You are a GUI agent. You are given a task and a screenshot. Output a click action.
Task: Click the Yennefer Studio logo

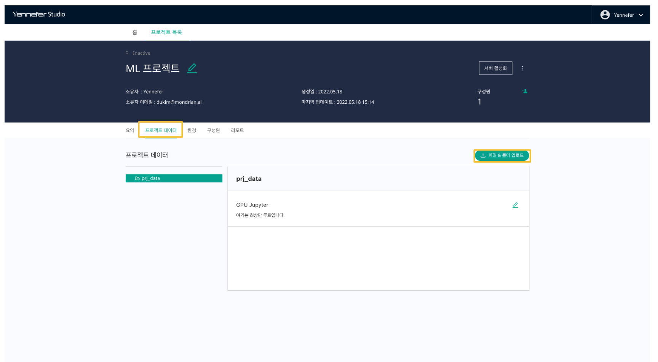pyautogui.click(x=39, y=14)
